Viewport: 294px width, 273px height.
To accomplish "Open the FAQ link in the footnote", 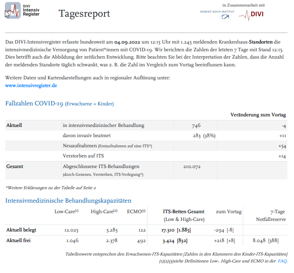I will 282,261.
